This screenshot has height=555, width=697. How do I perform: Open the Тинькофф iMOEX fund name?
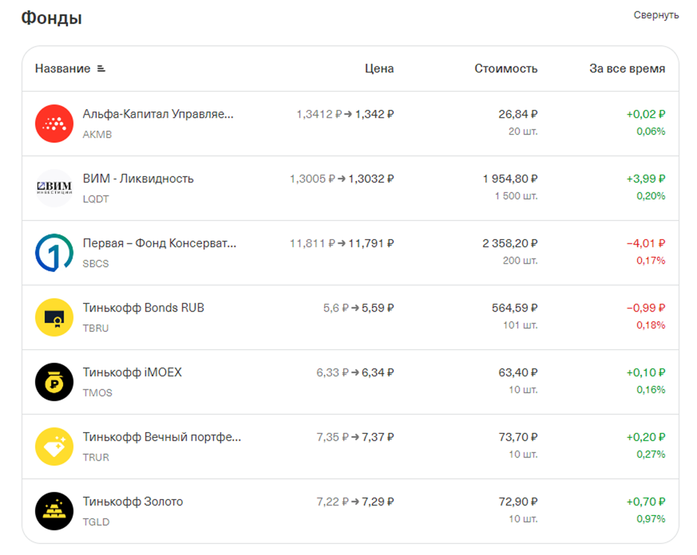(132, 372)
